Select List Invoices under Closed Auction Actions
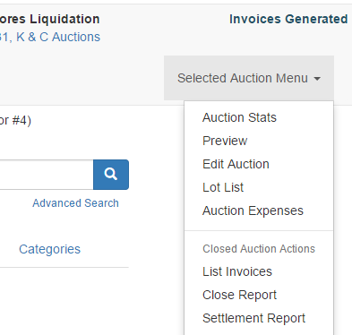This screenshot has width=352, height=335. pos(237,271)
